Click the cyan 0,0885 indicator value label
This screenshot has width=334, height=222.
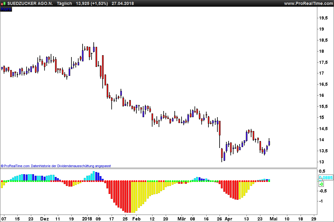tap(326, 178)
